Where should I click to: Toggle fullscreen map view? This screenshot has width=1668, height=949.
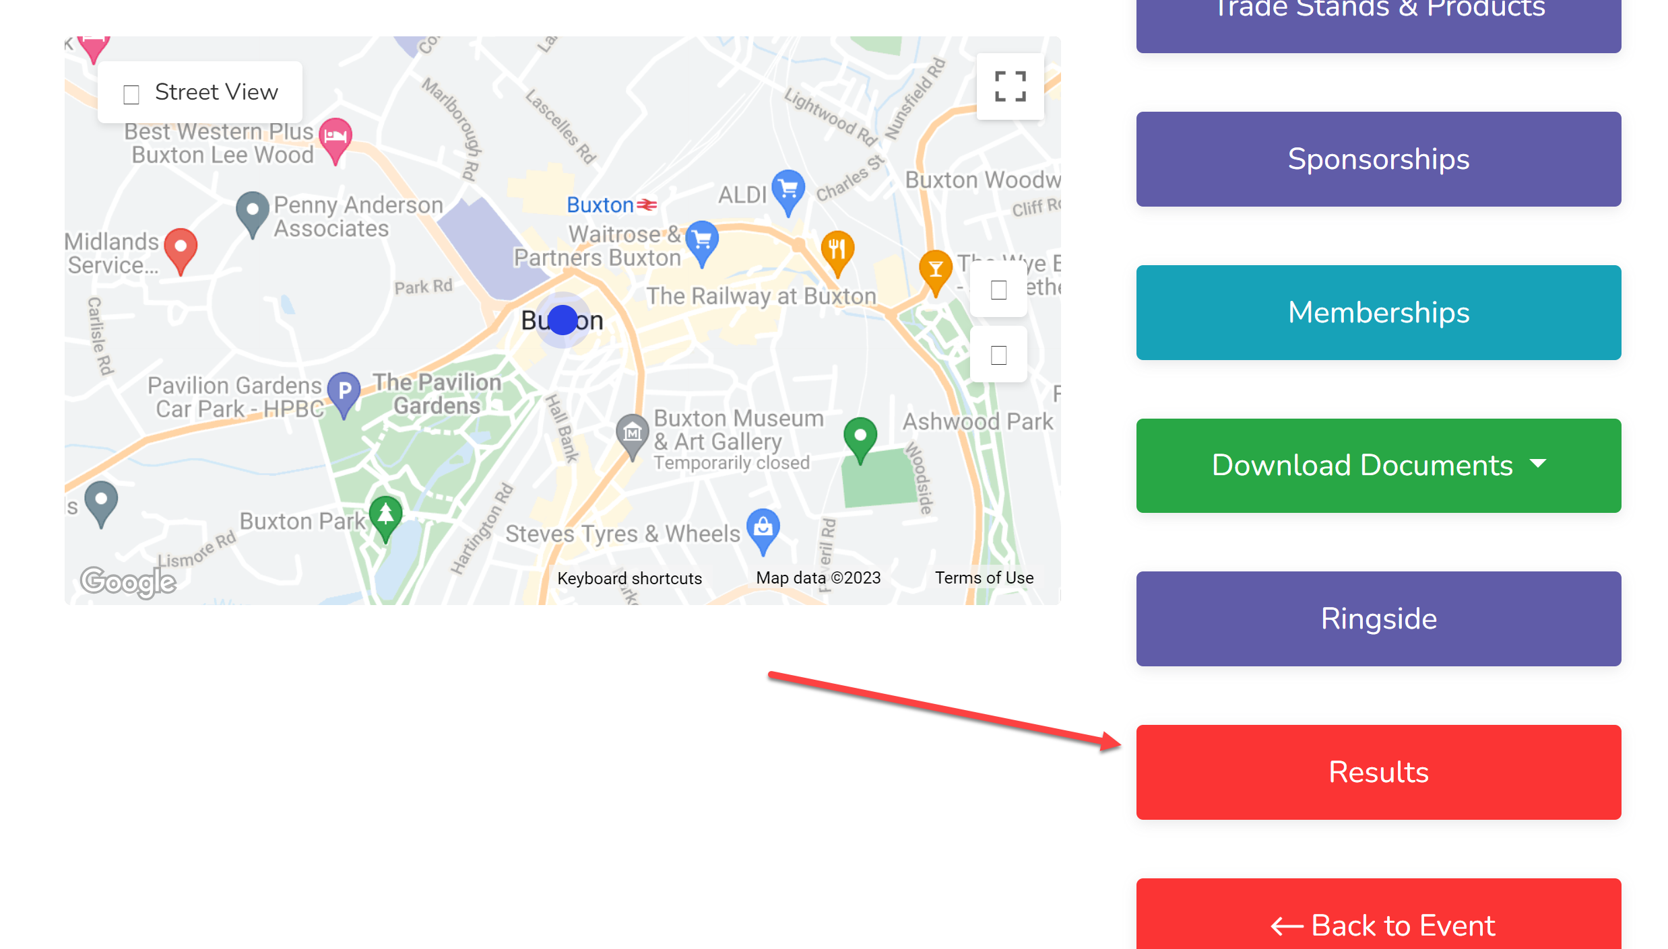pos(1010,86)
